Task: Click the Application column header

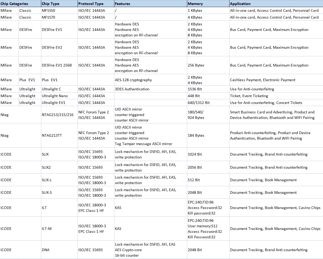Action: 240,4
